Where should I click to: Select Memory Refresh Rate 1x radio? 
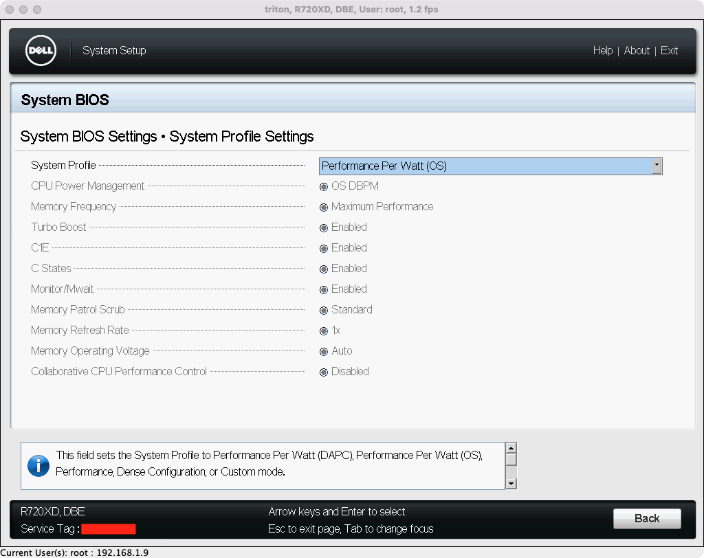[324, 331]
